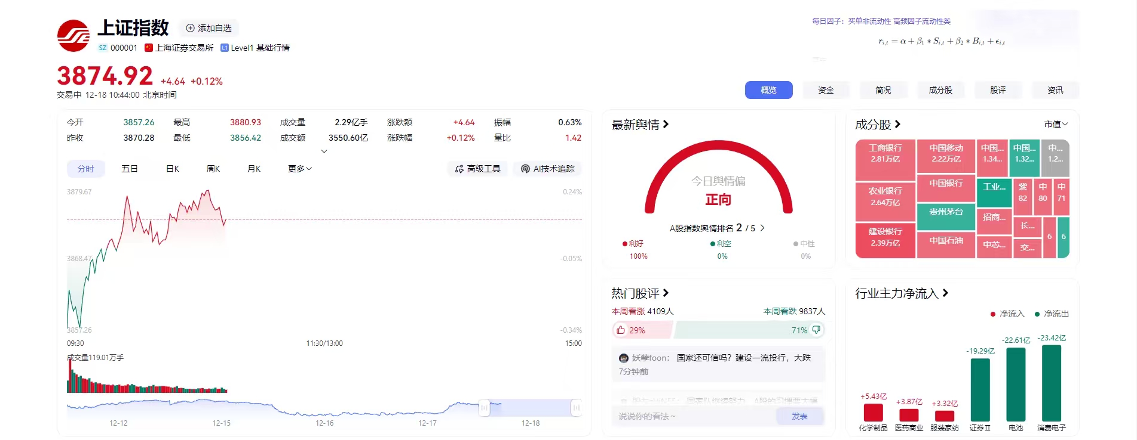Select 贵州茅台 tile in treemap
1137x440 pixels.
click(x=946, y=216)
